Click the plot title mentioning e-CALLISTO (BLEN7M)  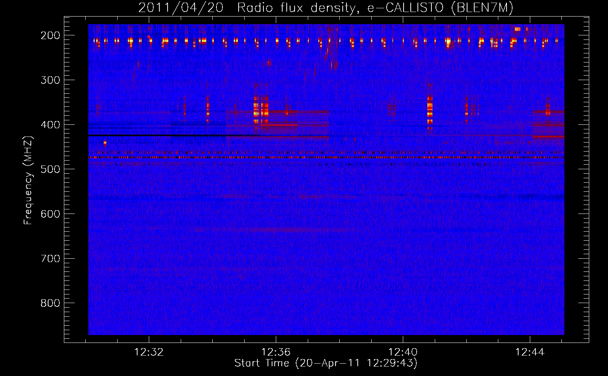[326, 8]
